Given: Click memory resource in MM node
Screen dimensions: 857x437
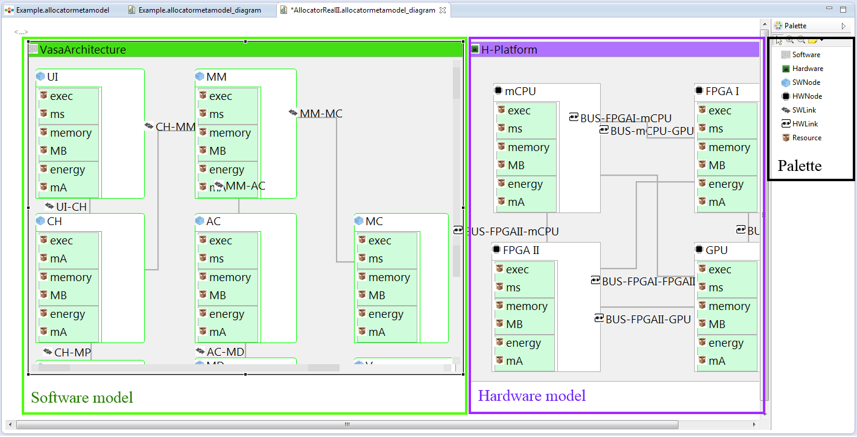Looking at the screenshot, I should (x=229, y=133).
